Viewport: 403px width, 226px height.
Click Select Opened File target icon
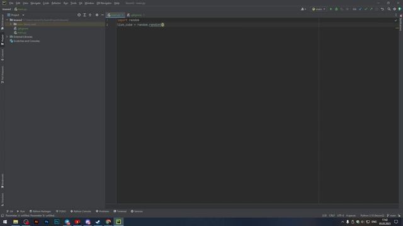pyautogui.click(x=79, y=15)
